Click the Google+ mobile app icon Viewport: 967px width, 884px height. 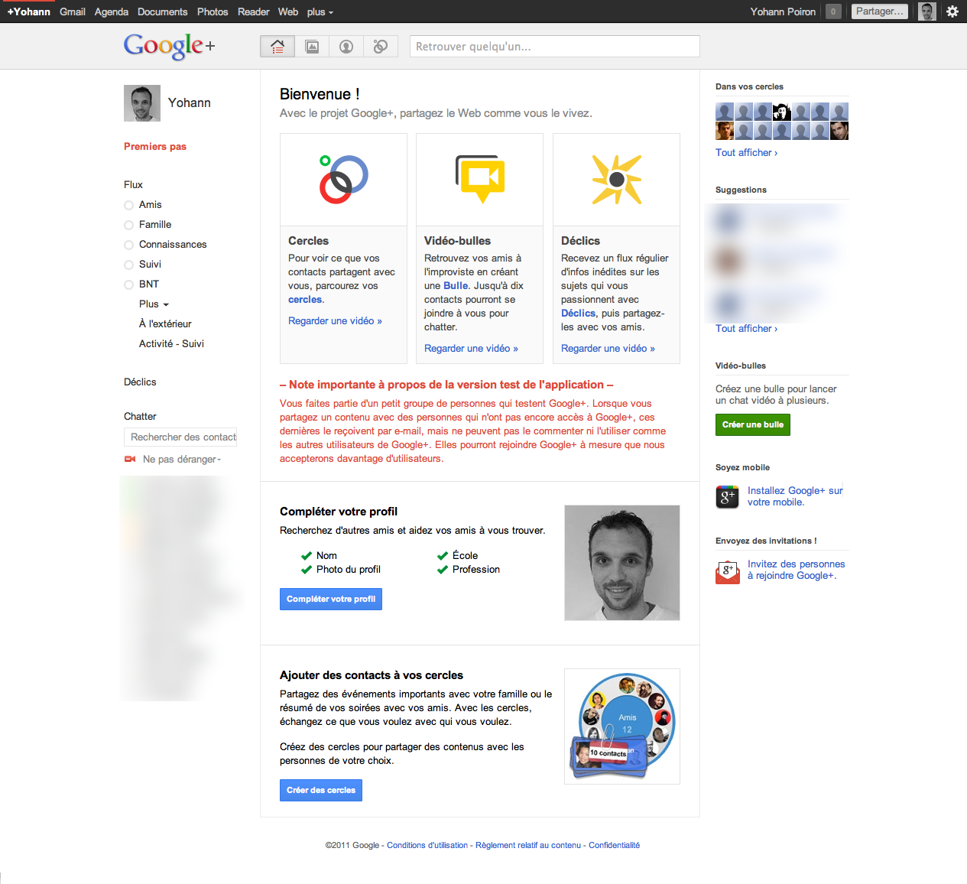pyautogui.click(x=728, y=497)
